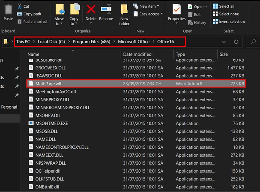The image size is (260, 192).
Task: Click Copy path in Clipboard group
Action: 32,14
